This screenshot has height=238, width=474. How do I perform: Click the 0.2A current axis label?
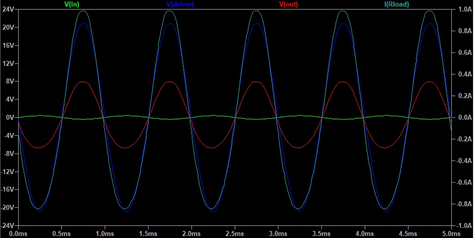pyautogui.click(x=464, y=96)
